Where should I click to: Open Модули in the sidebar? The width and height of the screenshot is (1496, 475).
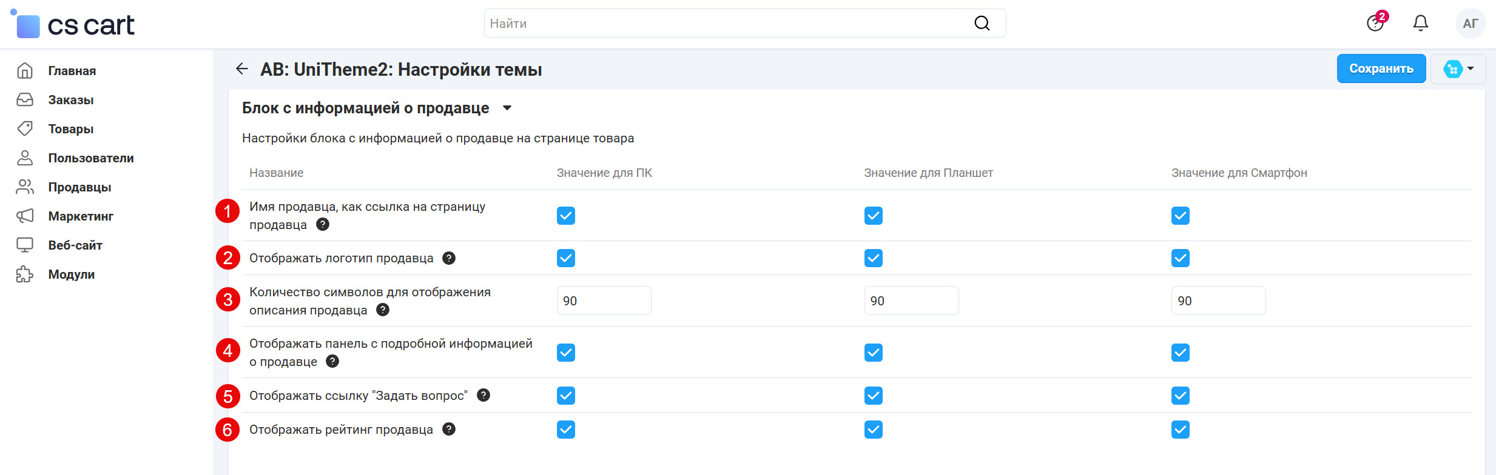(x=71, y=274)
